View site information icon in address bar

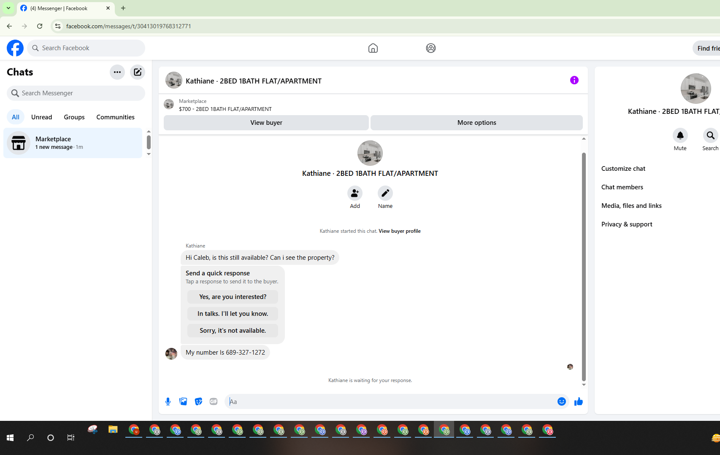click(58, 26)
